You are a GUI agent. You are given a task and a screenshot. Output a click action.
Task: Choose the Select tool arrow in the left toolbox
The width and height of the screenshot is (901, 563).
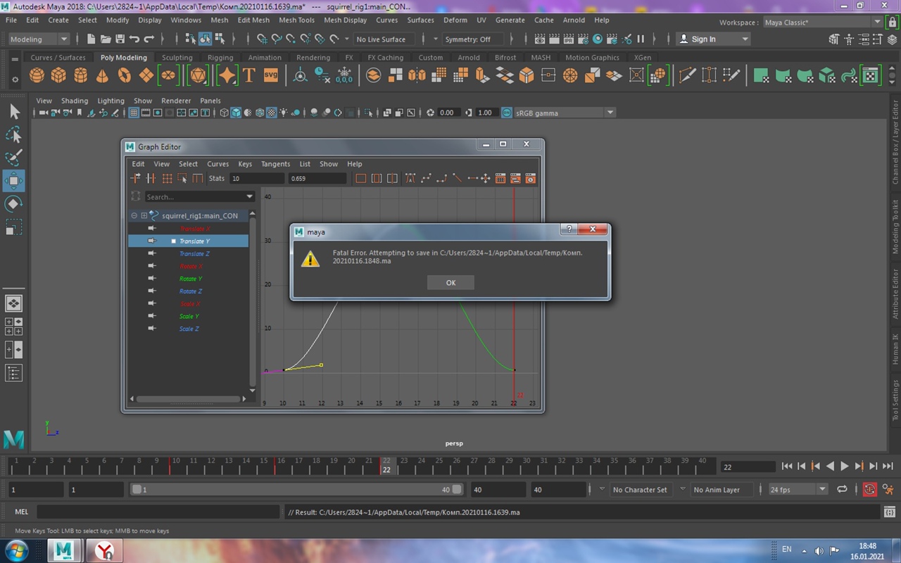coord(14,112)
